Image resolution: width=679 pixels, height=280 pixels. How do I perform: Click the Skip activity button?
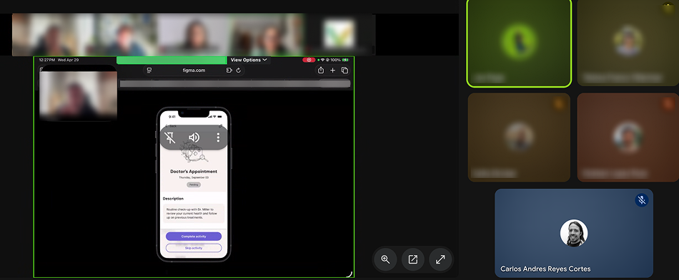(x=194, y=248)
